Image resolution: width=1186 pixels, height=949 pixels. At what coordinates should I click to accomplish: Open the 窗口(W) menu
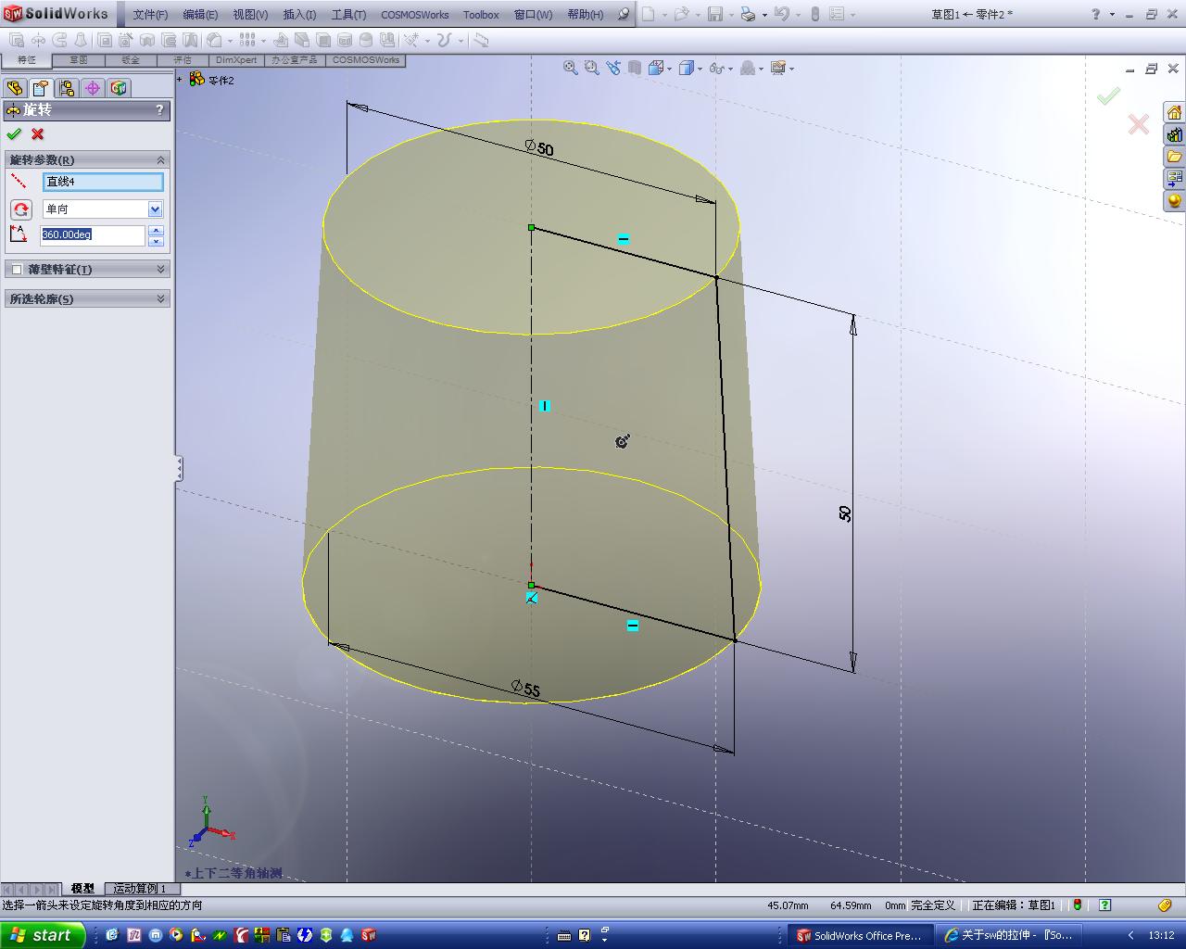[533, 15]
